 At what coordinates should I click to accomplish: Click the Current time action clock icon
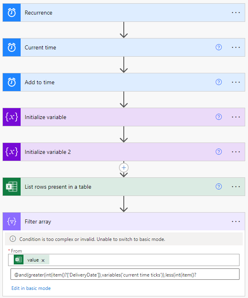point(12,47)
